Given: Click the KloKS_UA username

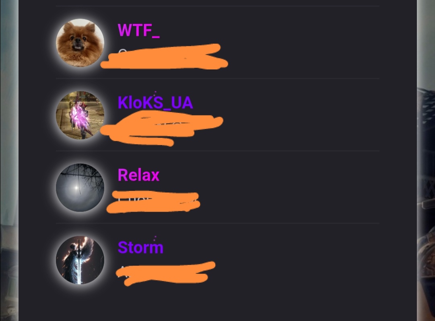Looking at the screenshot, I should point(155,103).
